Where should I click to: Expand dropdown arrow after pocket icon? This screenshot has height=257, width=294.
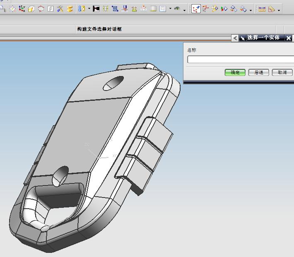[x=170, y=9]
